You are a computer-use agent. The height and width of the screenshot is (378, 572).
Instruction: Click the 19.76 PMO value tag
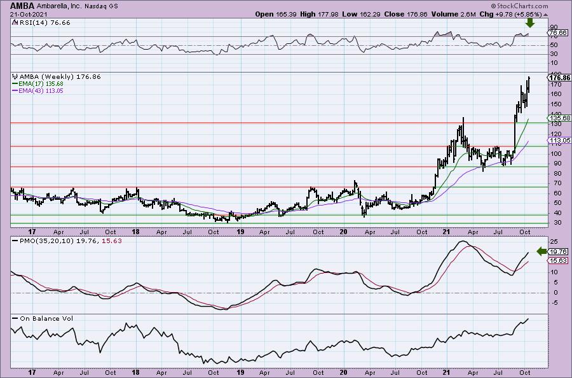(x=558, y=251)
